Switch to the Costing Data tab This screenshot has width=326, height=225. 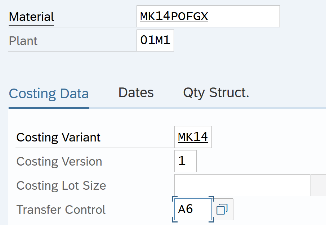pos(49,94)
